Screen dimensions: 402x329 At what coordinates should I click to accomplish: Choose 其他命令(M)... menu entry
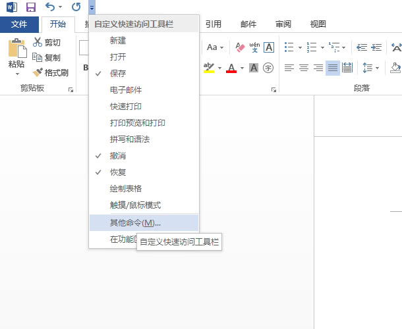coord(144,223)
